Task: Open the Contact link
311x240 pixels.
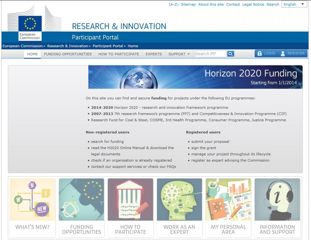Action: pos(233,4)
